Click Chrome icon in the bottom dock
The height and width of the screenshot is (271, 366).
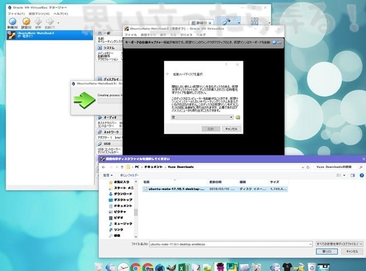tap(135, 266)
